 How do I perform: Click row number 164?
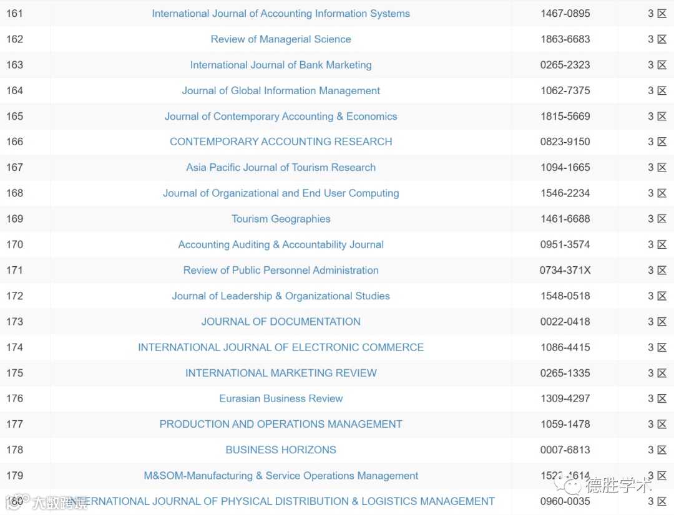point(14,90)
